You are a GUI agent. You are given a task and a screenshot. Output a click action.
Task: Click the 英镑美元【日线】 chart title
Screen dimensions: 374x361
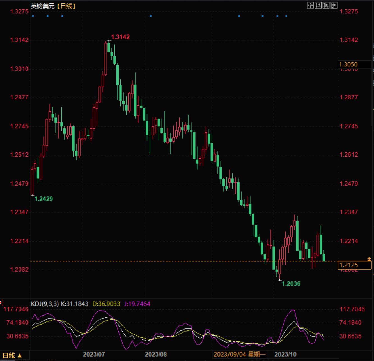pos(53,6)
